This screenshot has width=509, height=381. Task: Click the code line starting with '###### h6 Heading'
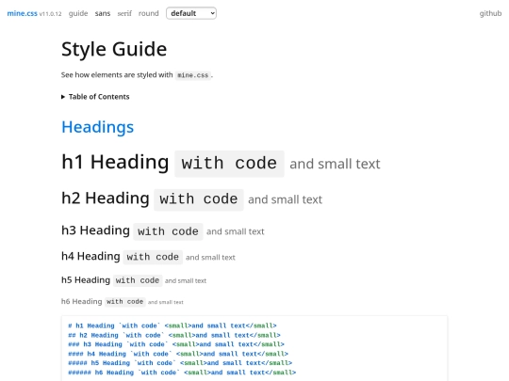click(x=182, y=373)
